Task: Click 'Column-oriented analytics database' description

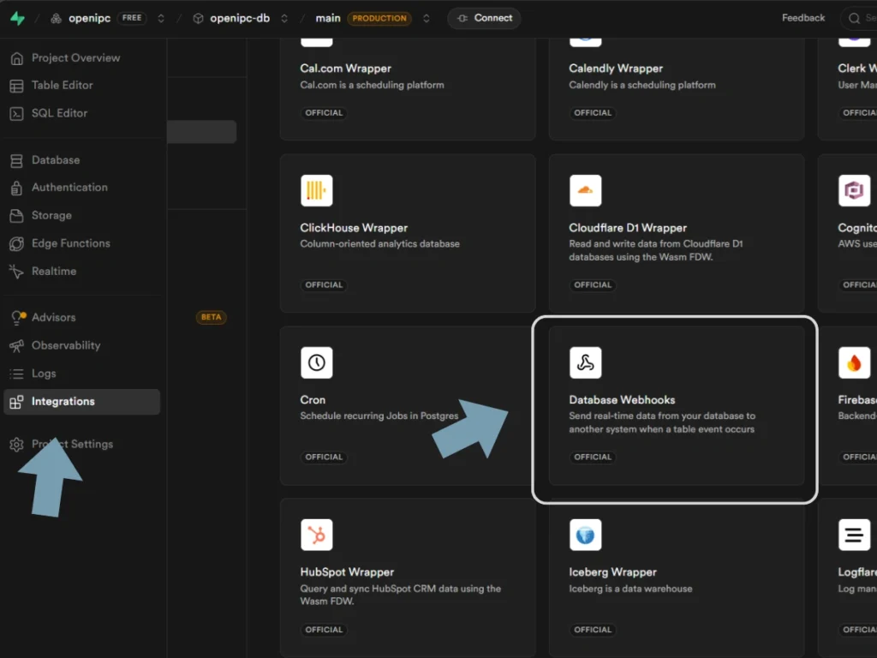Action: 379,244
